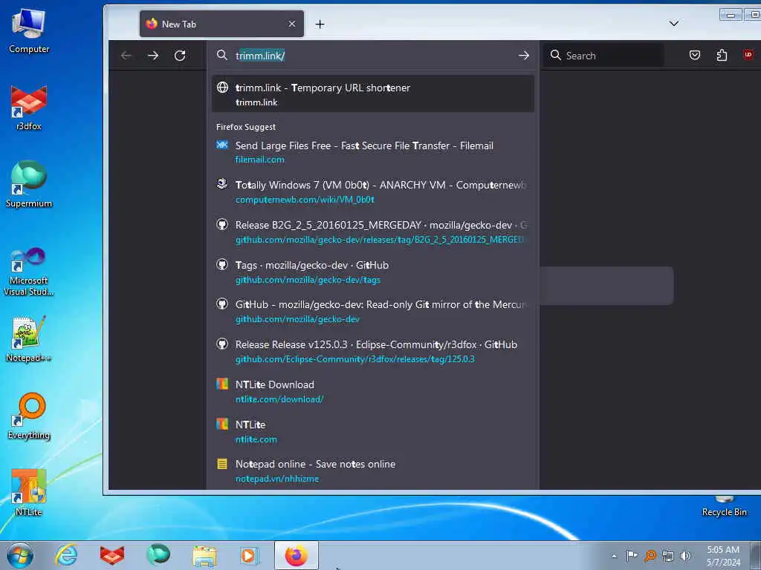This screenshot has width=761, height=570.
Task: Open Action Center flag tray icon
Action: pyautogui.click(x=632, y=555)
